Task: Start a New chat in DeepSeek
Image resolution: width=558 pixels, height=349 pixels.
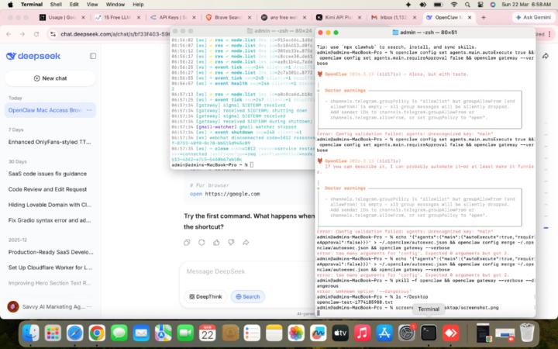Action: coord(50,78)
